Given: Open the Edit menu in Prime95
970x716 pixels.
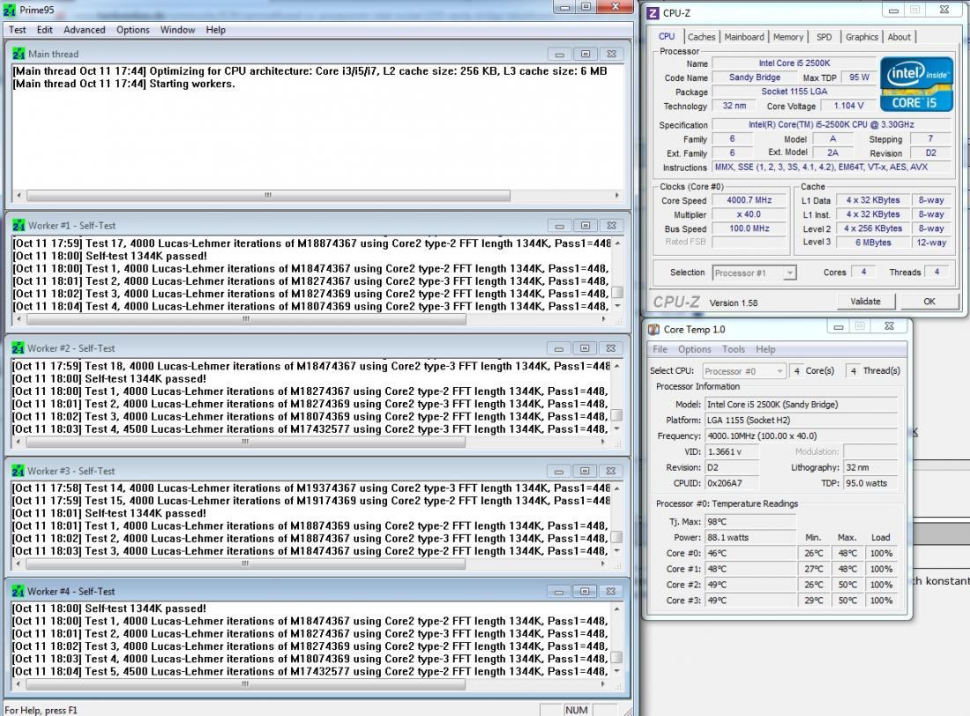Looking at the screenshot, I should pos(45,30).
